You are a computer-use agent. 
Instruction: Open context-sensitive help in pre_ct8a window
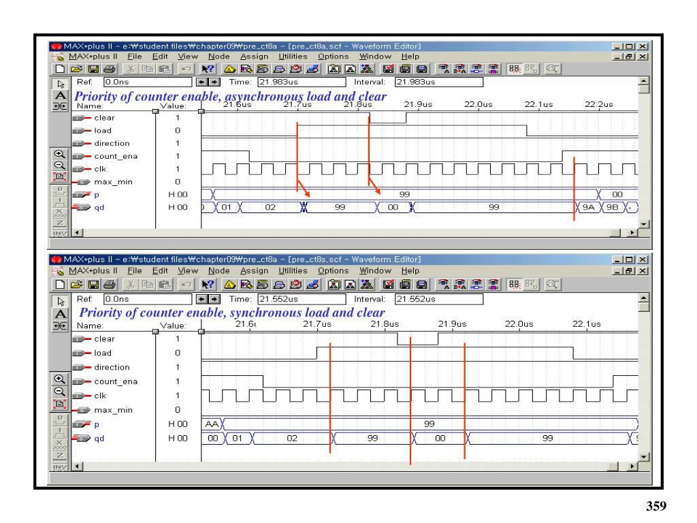coord(208,69)
